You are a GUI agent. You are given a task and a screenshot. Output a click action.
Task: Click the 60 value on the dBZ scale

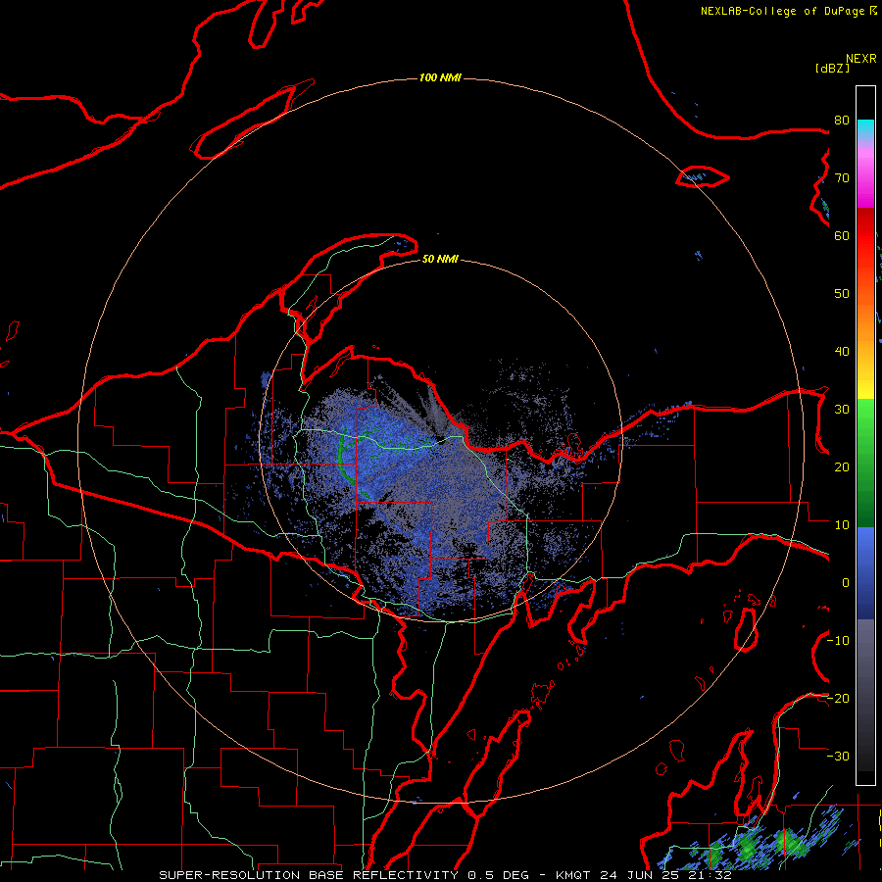pyautogui.click(x=842, y=235)
